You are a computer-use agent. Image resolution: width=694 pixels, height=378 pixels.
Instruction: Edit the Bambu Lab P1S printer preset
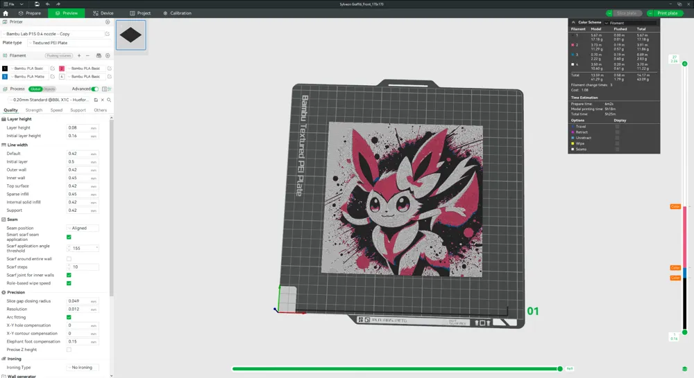point(107,33)
